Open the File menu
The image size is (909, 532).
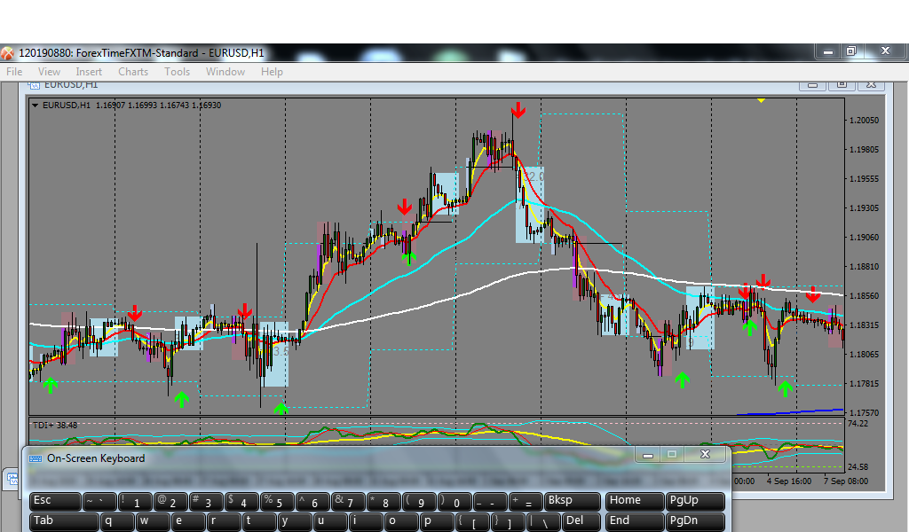14,72
